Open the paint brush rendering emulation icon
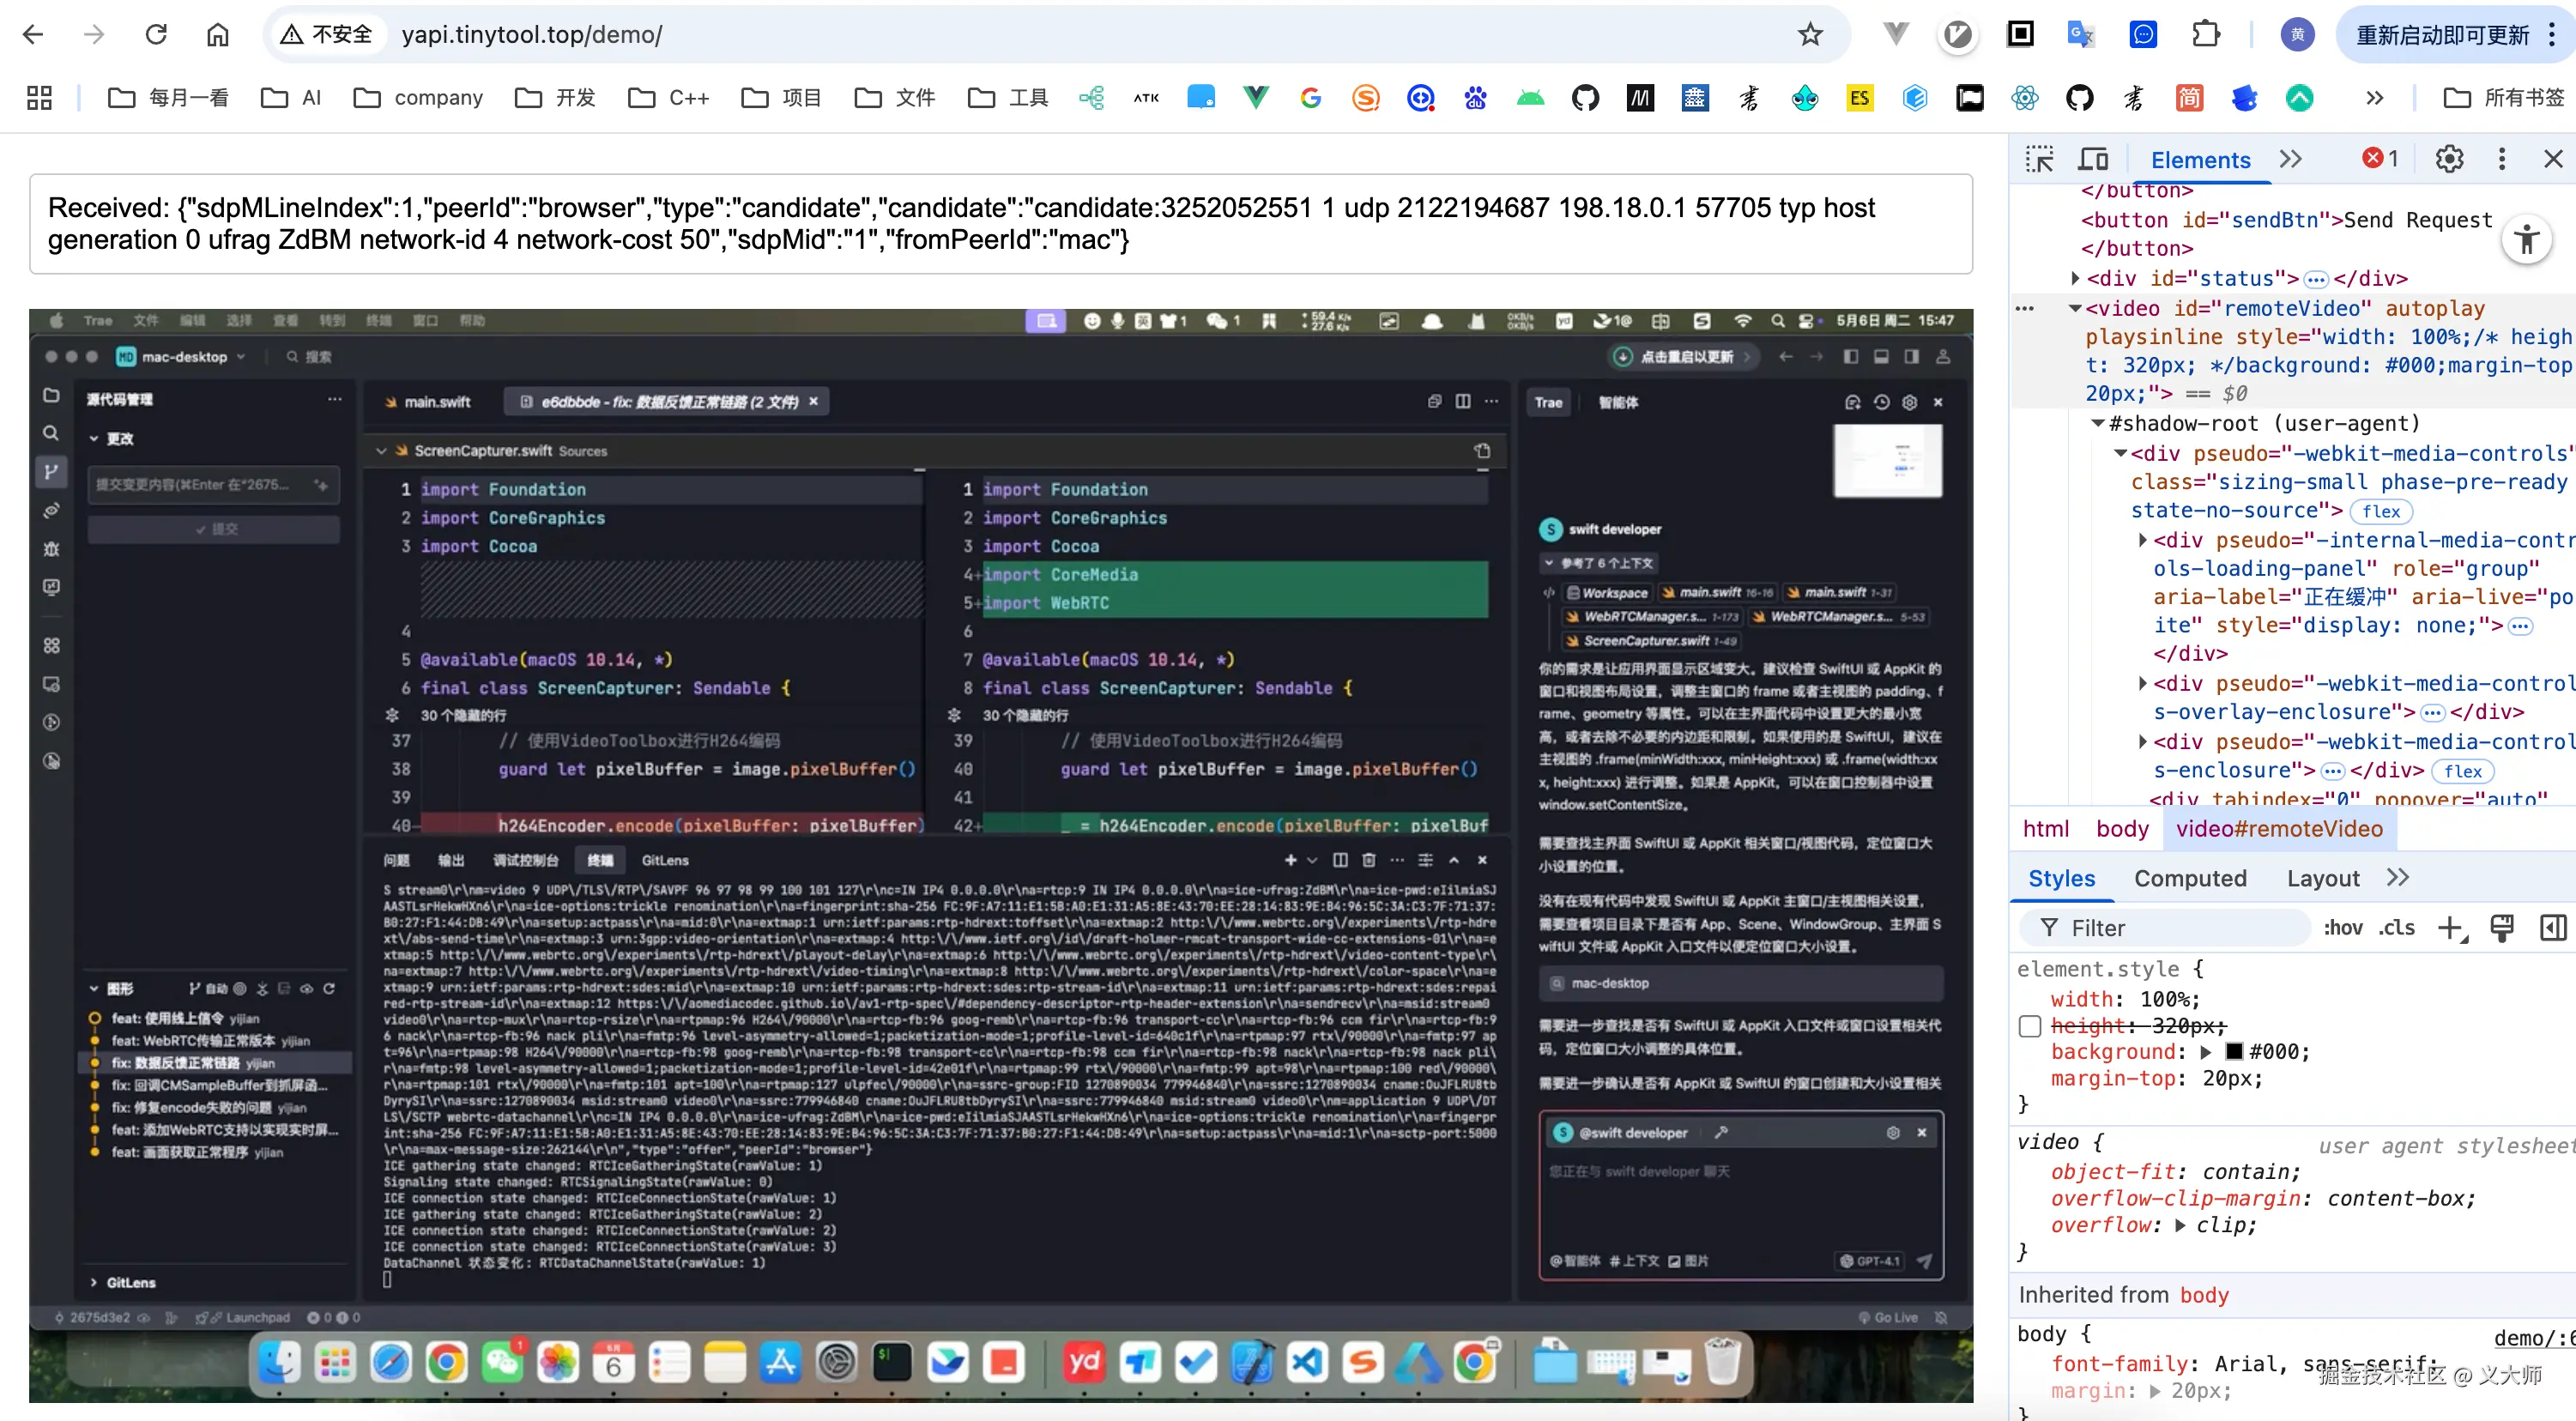Image resolution: width=2576 pixels, height=1421 pixels. [2502, 928]
